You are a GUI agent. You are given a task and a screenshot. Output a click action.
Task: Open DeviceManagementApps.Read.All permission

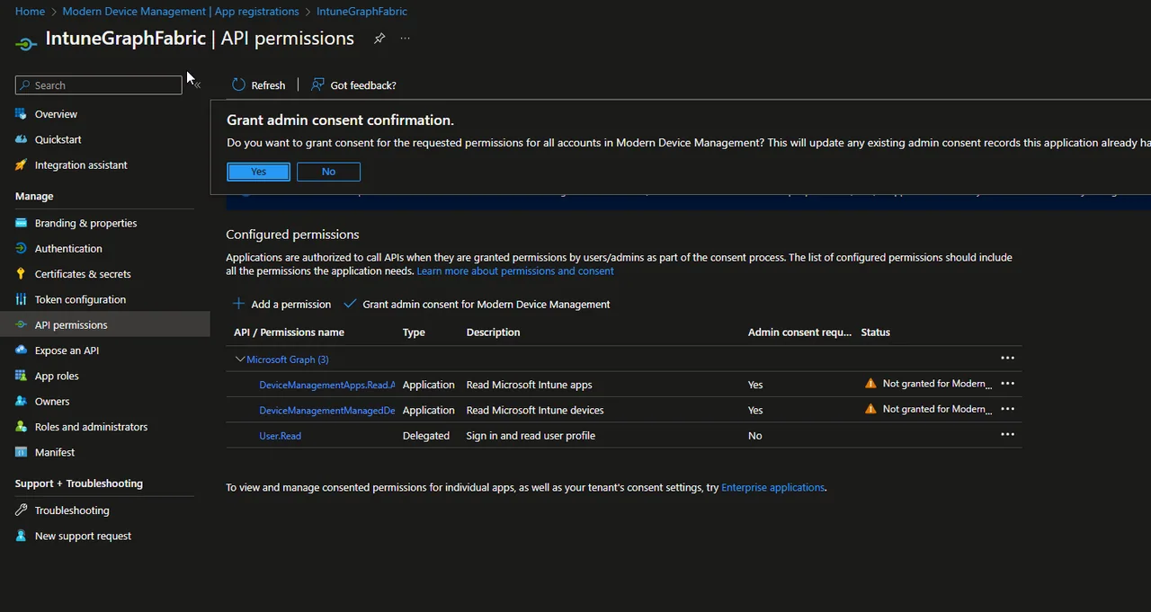click(327, 385)
